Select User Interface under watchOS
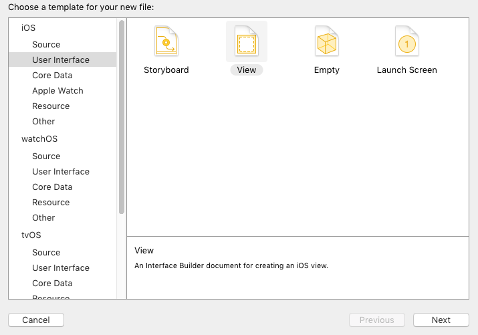The image size is (478, 335). (61, 171)
